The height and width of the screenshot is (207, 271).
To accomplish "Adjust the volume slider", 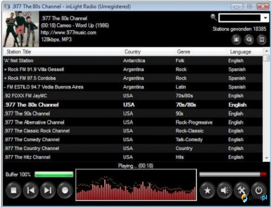I will [233, 174].
